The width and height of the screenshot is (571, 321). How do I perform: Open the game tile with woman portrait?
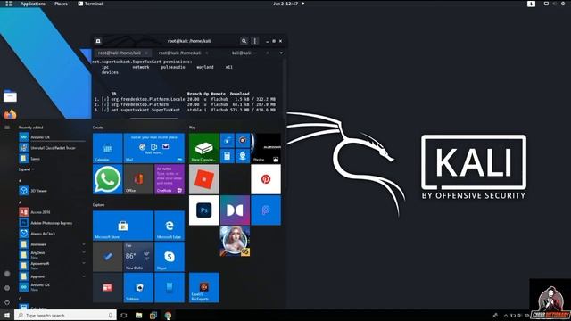pos(235,241)
